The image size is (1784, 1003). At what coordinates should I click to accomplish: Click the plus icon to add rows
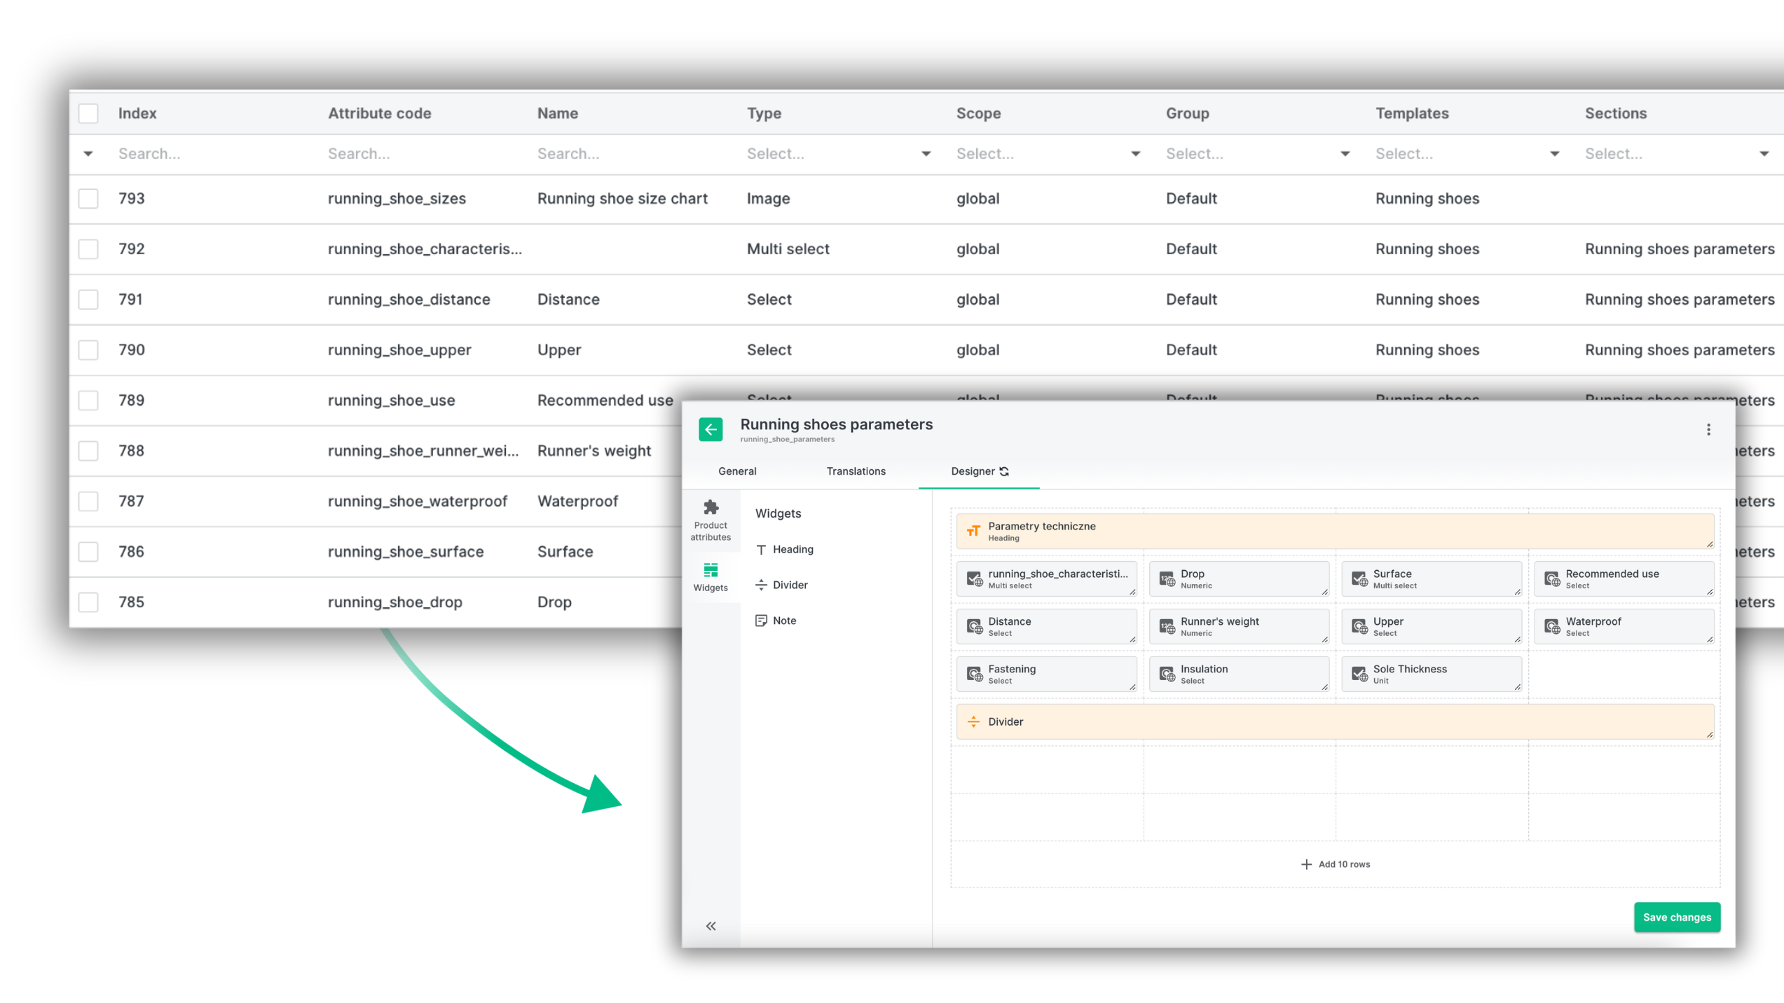pos(1306,864)
